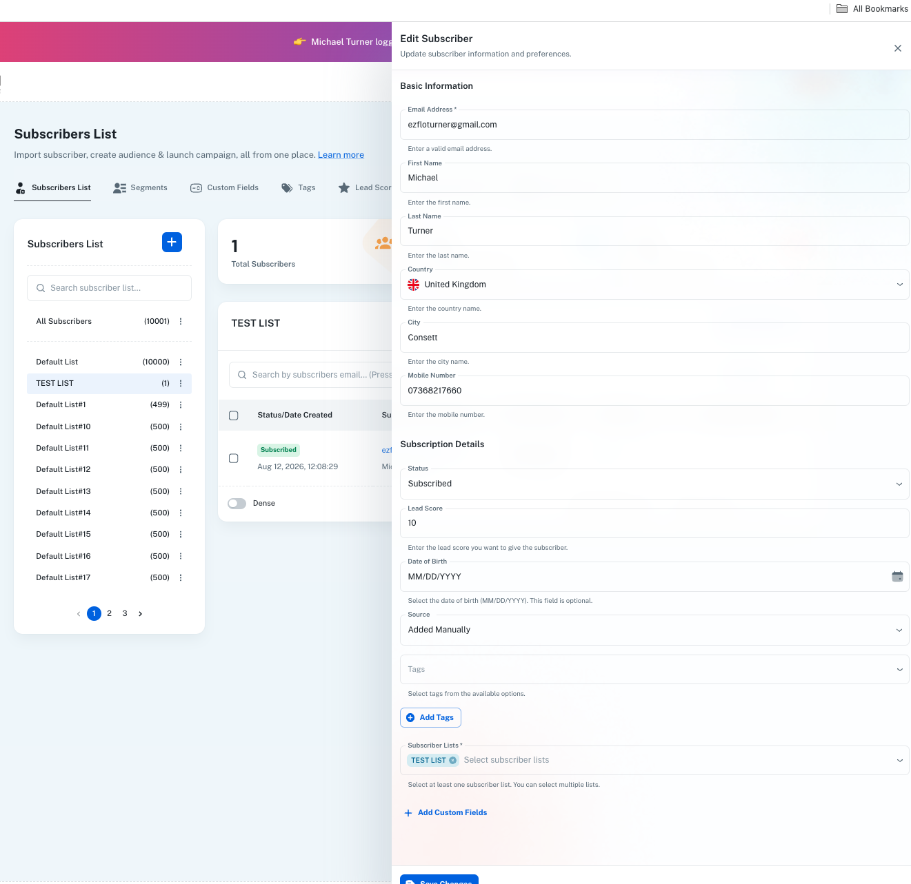The width and height of the screenshot is (911, 884).
Task: Open the three-dot menu for Default List#13
Action: [x=181, y=491]
